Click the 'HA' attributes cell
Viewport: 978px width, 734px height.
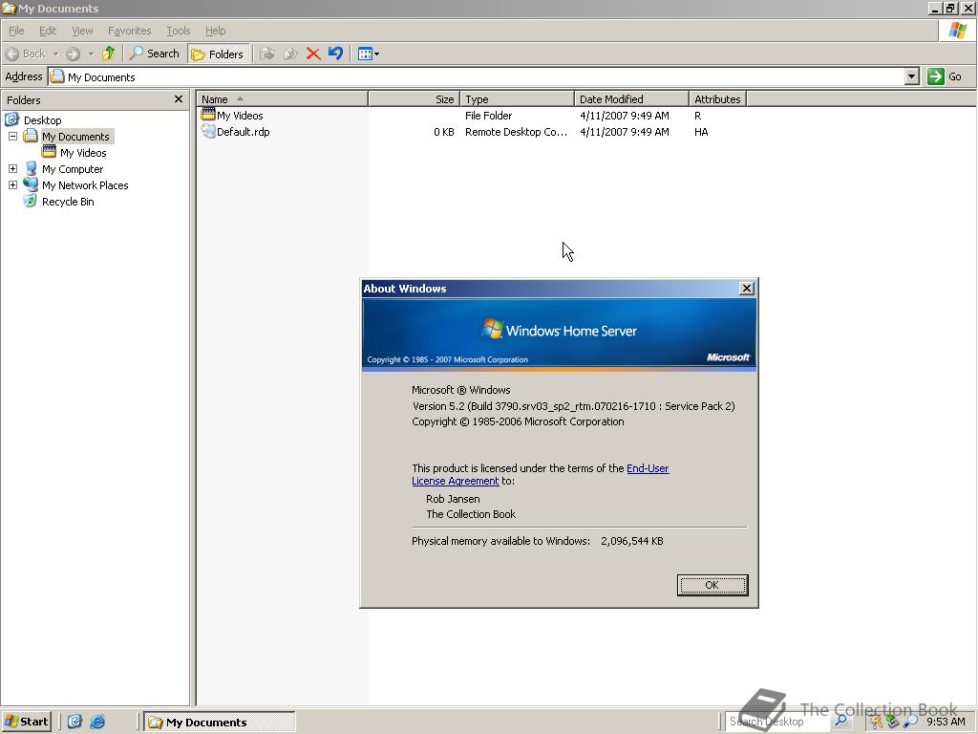click(701, 132)
